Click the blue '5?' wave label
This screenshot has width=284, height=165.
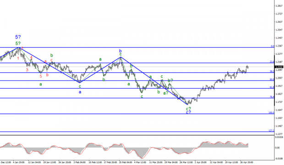pos(18,37)
